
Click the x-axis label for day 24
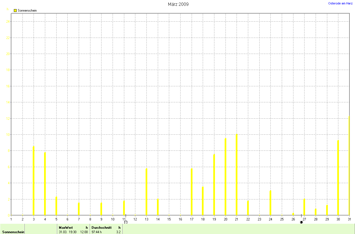point(270,219)
